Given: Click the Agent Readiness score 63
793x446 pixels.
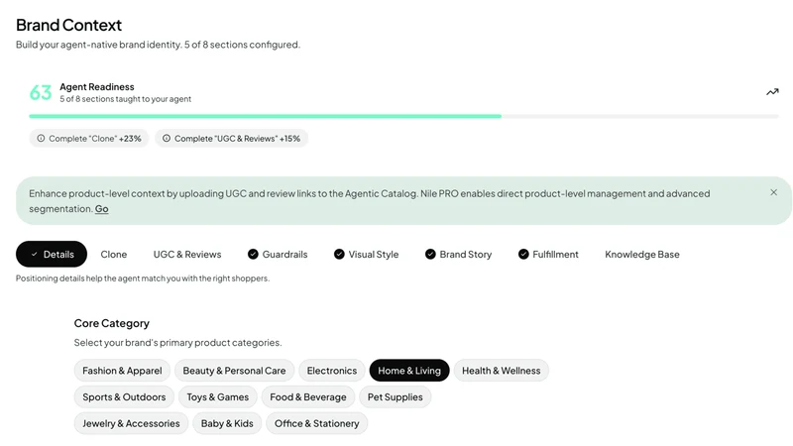Looking at the screenshot, I should pos(41,92).
